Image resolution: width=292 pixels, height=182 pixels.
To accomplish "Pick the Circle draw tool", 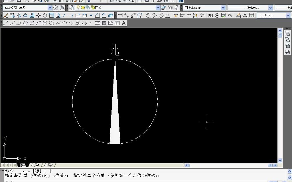I will (x=45, y=23).
